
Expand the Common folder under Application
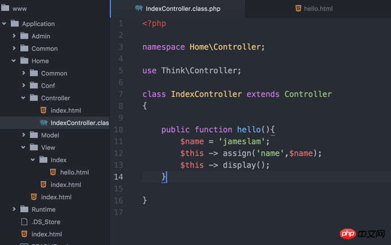14,48
